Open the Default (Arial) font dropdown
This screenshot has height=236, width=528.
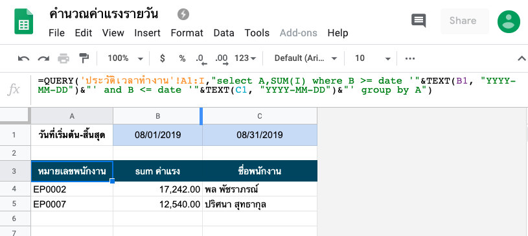tap(306, 58)
